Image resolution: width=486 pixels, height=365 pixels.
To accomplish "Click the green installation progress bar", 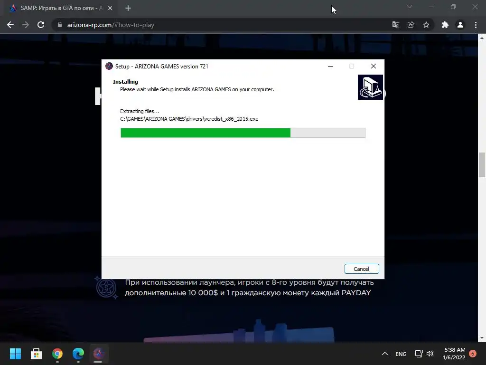I will (243, 133).
